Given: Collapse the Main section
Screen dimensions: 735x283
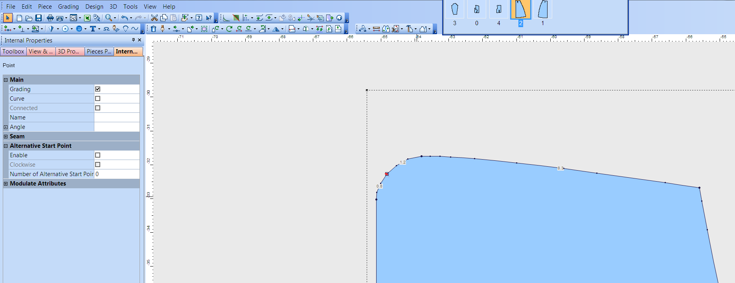Looking at the screenshot, I should coord(6,80).
